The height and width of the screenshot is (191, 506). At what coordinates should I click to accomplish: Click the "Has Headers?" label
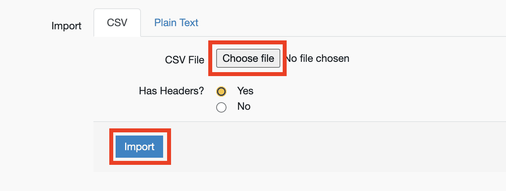(x=171, y=91)
